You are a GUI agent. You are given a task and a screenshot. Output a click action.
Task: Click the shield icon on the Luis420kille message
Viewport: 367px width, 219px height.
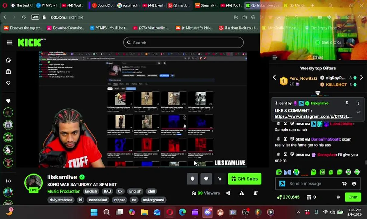coord(292,124)
